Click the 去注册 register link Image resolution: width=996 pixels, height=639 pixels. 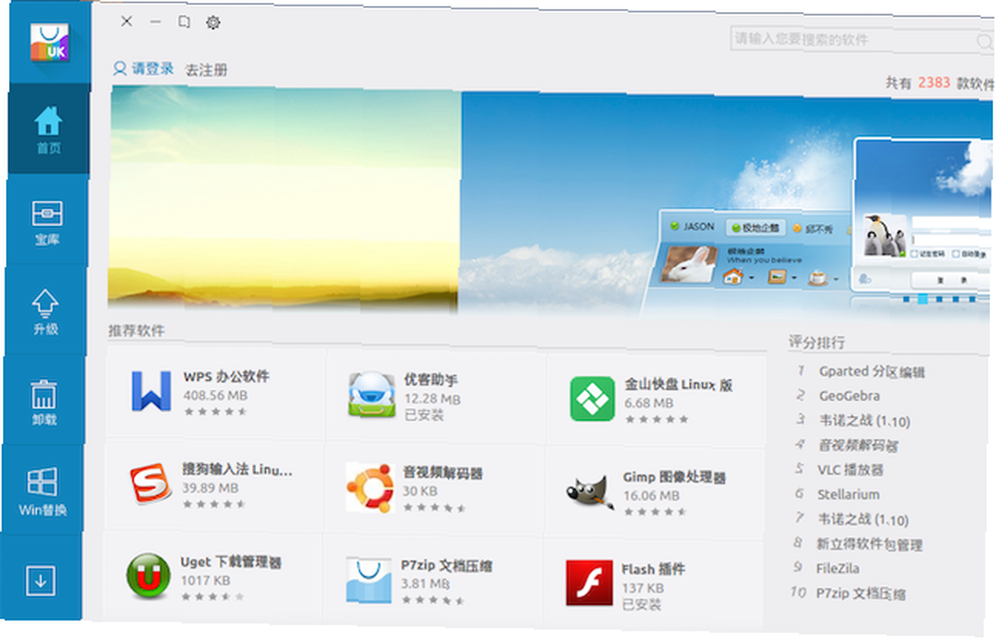click(x=206, y=70)
